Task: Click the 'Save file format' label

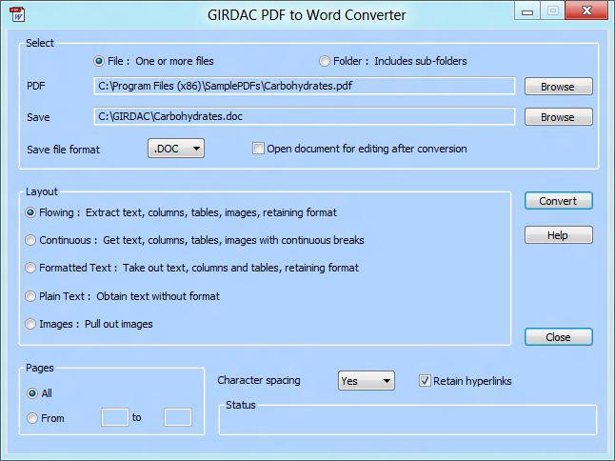Action: (x=64, y=150)
